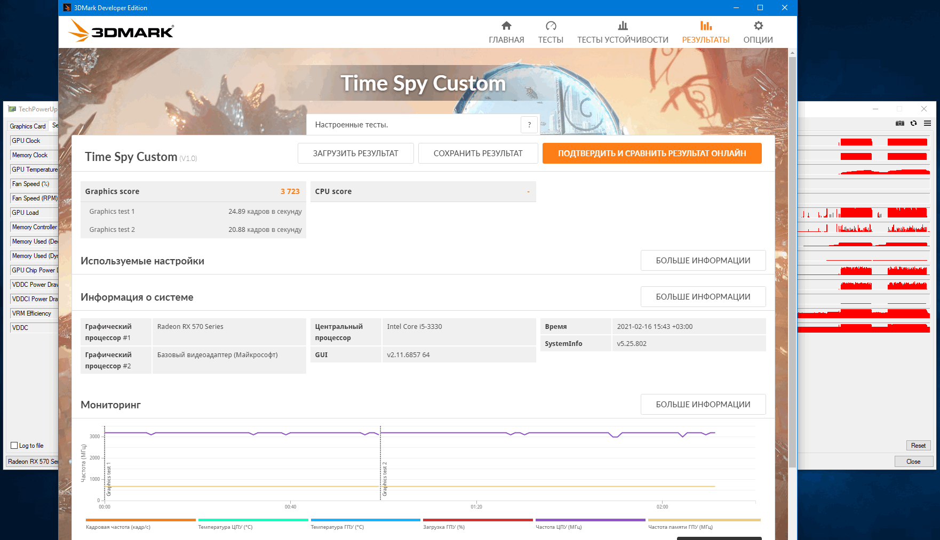Toggle Загрузка ГПУ legend item

point(477,523)
